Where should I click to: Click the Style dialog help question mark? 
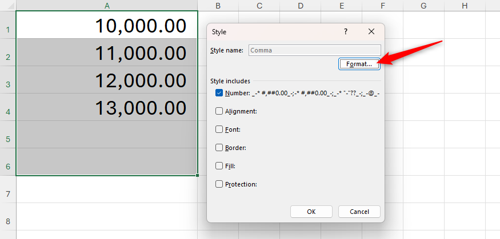tap(345, 32)
